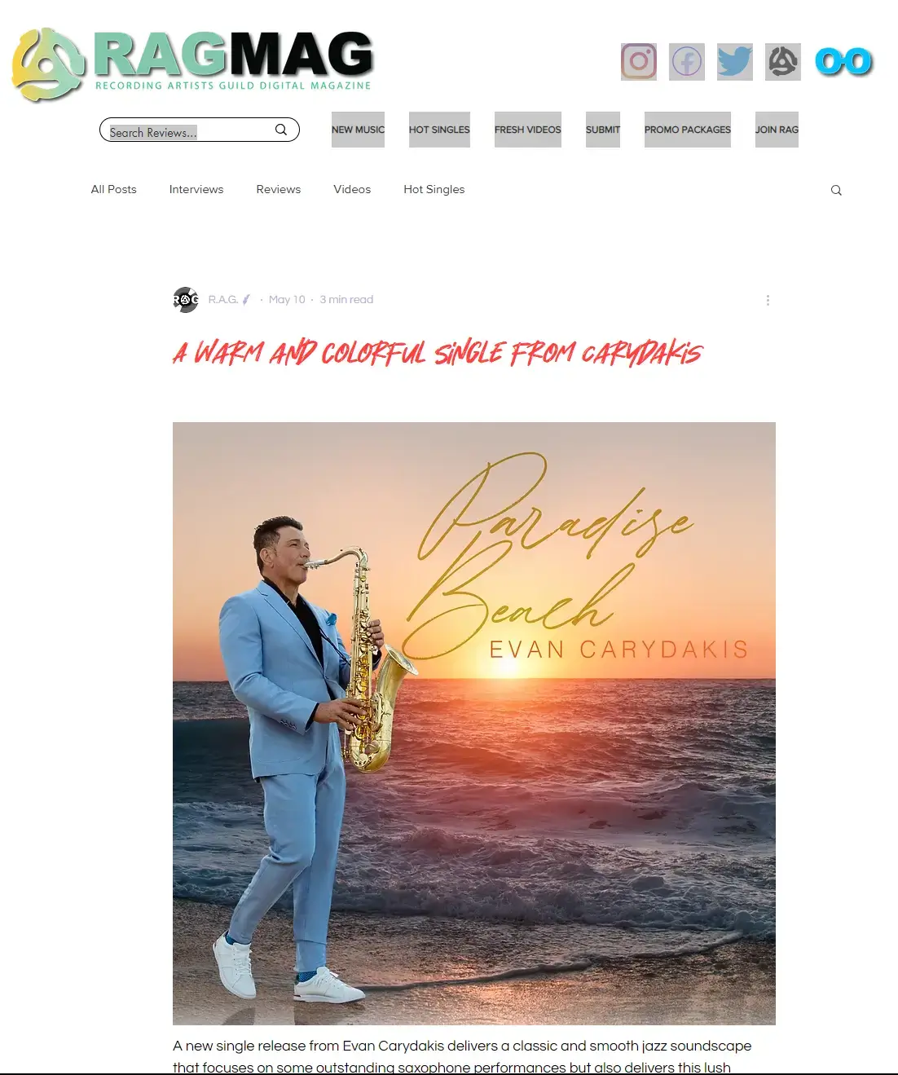
Task: Click the blog search magnifier icon
Action: 836,190
